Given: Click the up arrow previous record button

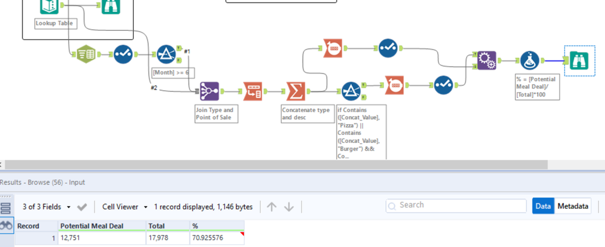Looking at the screenshot, I should coord(272,207).
